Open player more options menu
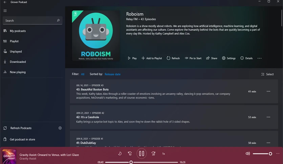This screenshot has height=164, width=283. [278, 154]
